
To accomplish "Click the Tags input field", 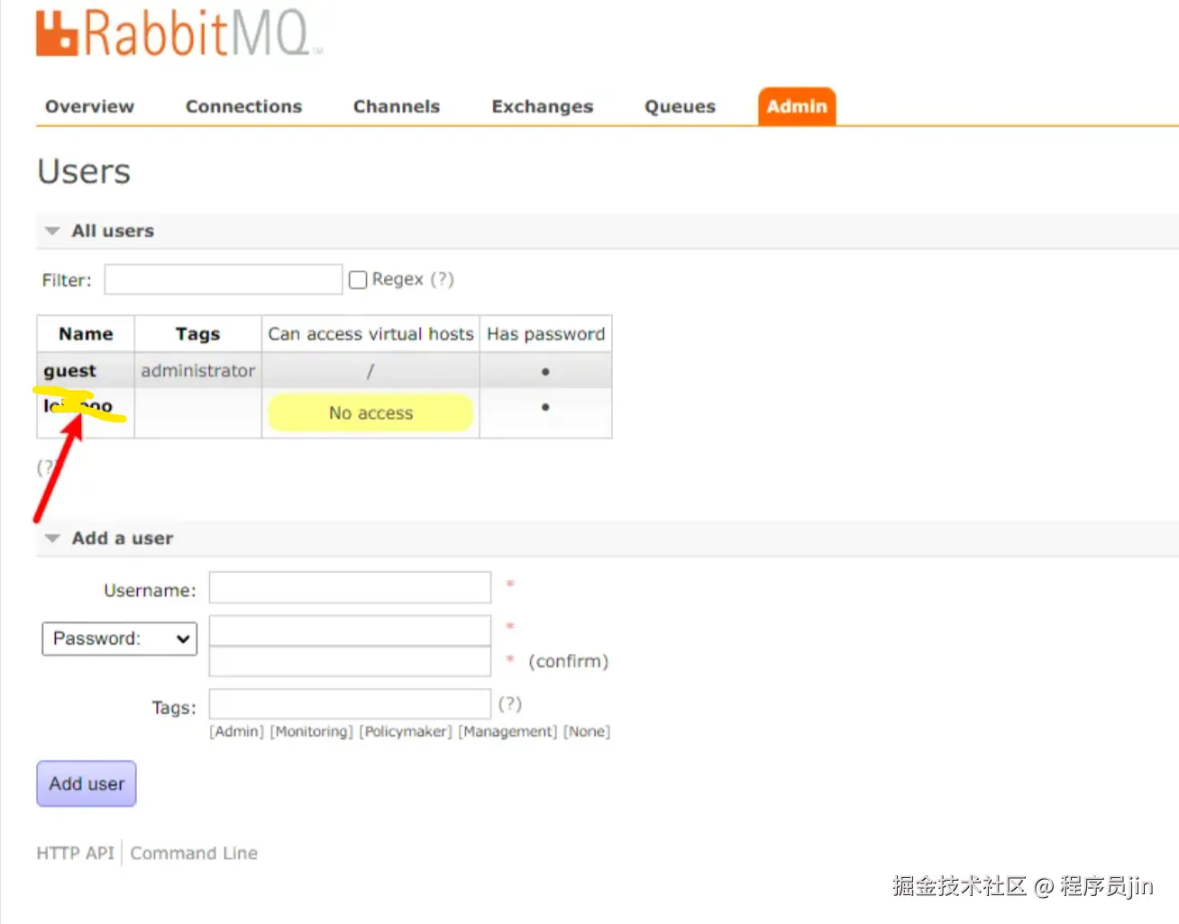I will [350, 704].
